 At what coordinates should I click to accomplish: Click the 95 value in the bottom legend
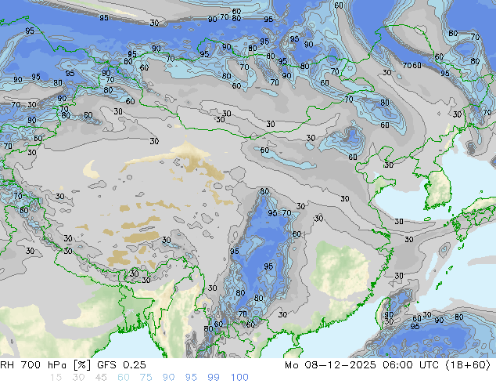191,378
